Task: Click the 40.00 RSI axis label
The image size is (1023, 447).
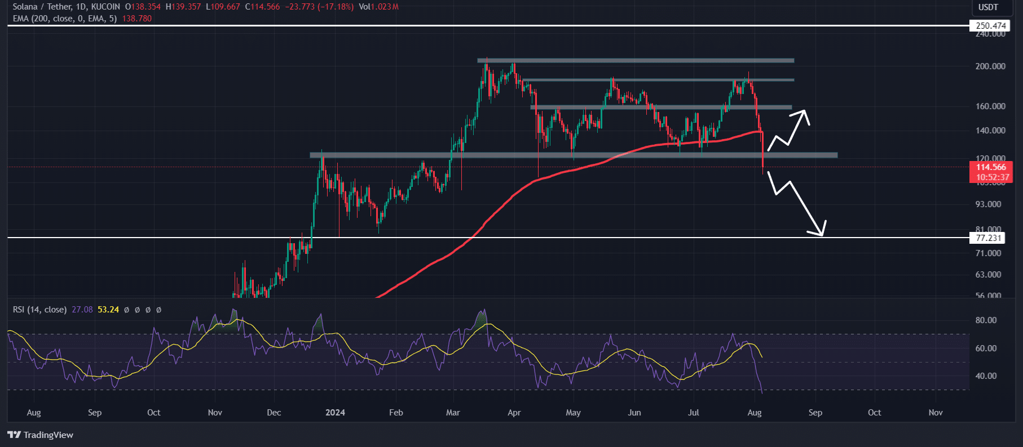Action: coord(986,376)
